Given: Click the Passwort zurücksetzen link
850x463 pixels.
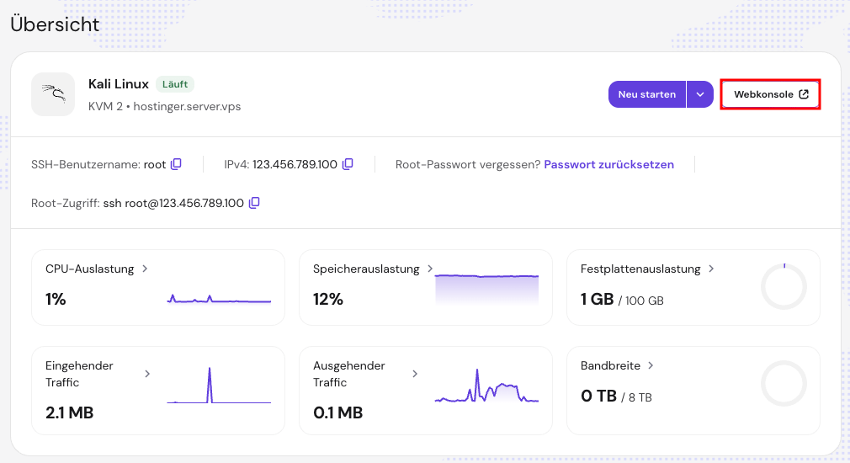Looking at the screenshot, I should tap(608, 164).
